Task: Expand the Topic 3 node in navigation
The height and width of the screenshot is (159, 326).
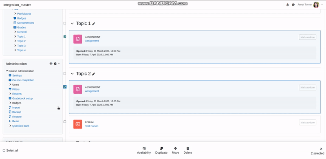Action: pyautogui.click(x=15, y=46)
